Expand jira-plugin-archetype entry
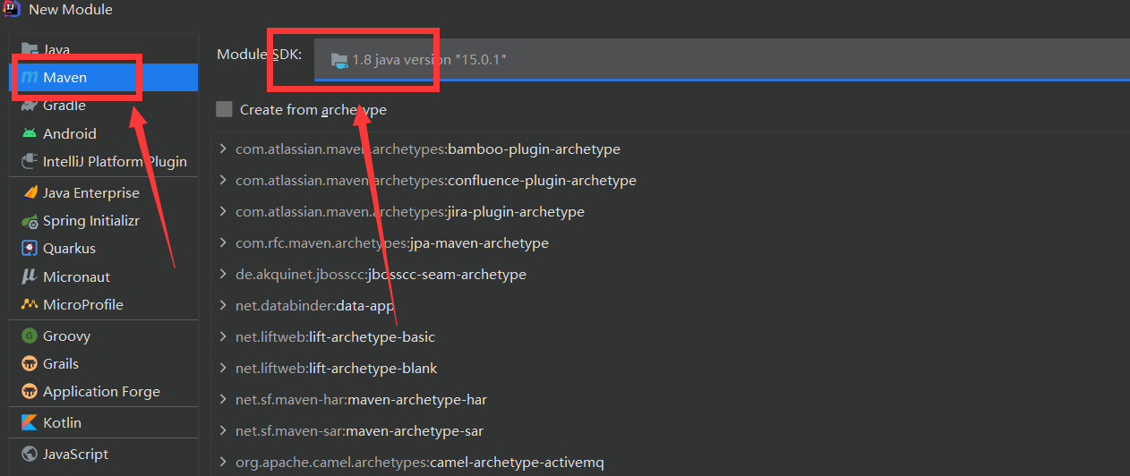 tap(223, 212)
